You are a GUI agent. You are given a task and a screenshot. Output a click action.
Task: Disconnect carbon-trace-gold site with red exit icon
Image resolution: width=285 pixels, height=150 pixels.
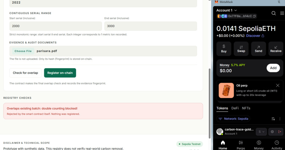[x=280, y=132]
